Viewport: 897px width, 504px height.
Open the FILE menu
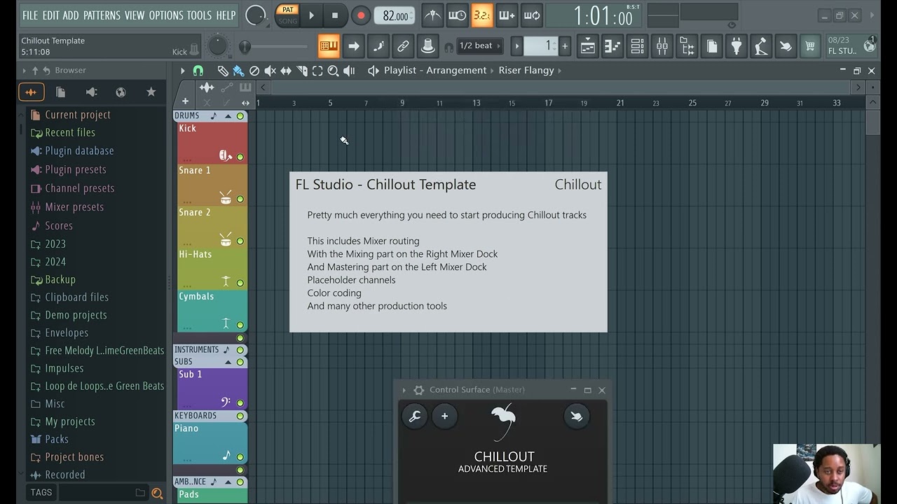coord(30,15)
